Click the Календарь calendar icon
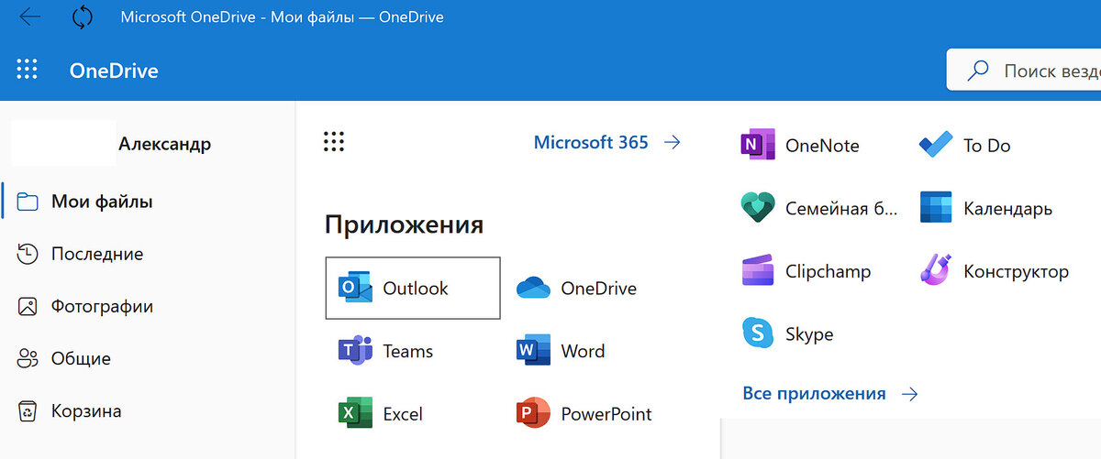This screenshot has height=459, width=1101. point(936,208)
